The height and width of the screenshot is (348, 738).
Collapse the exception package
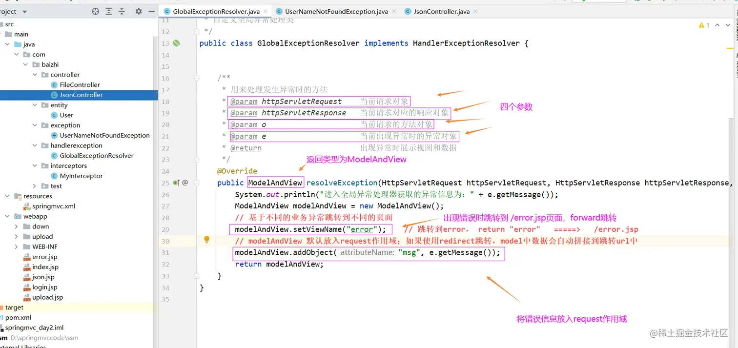pos(35,125)
